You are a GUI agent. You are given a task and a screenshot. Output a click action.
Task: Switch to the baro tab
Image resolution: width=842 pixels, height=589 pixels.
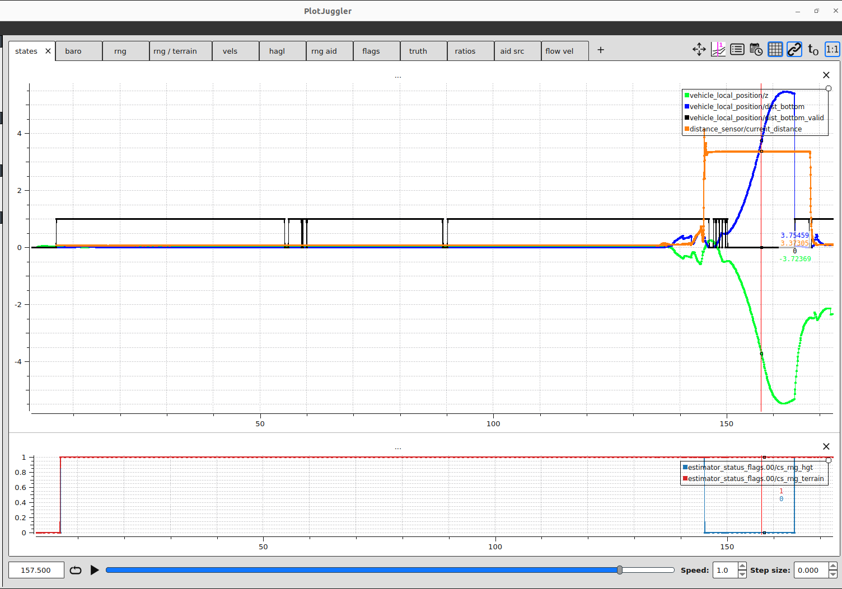pos(73,51)
